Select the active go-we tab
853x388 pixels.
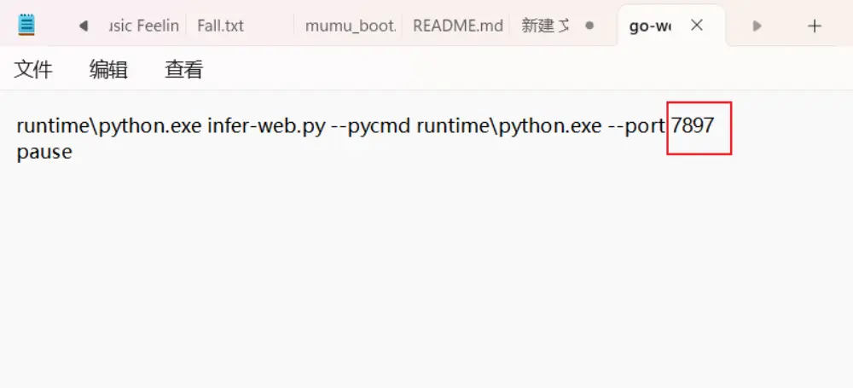pyautogui.click(x=650, y=26)
